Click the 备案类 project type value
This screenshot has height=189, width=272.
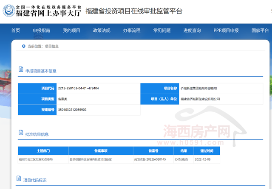[62, 99]
